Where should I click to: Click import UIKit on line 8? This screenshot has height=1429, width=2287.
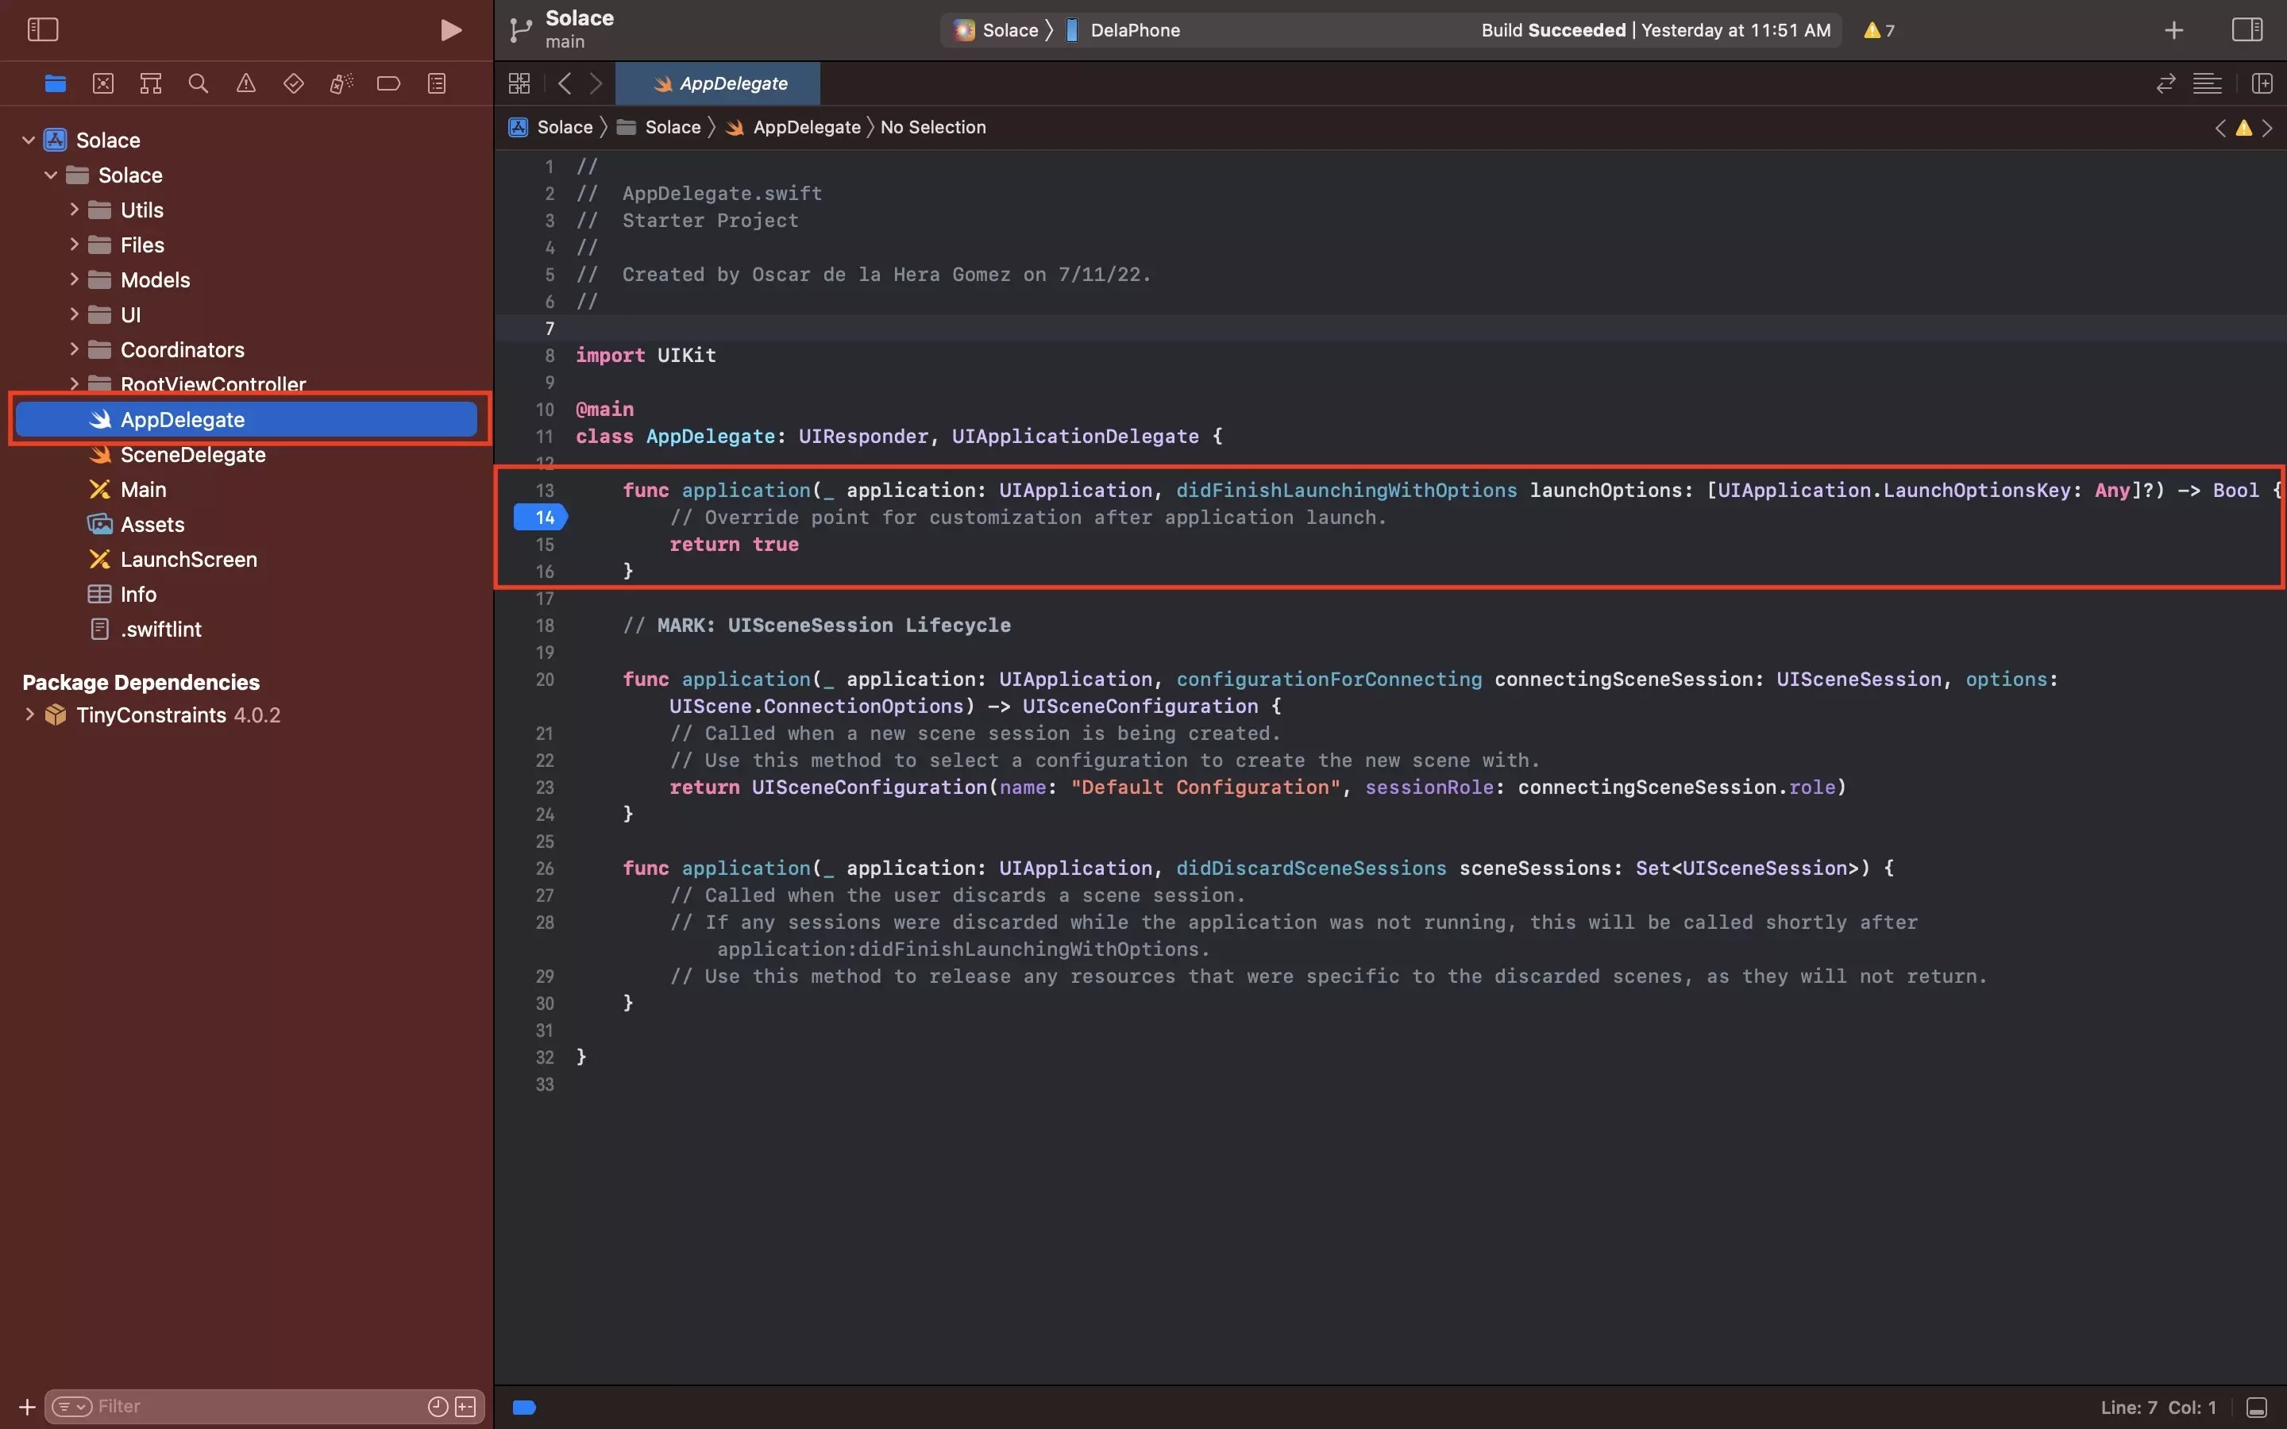click(646, 356)
